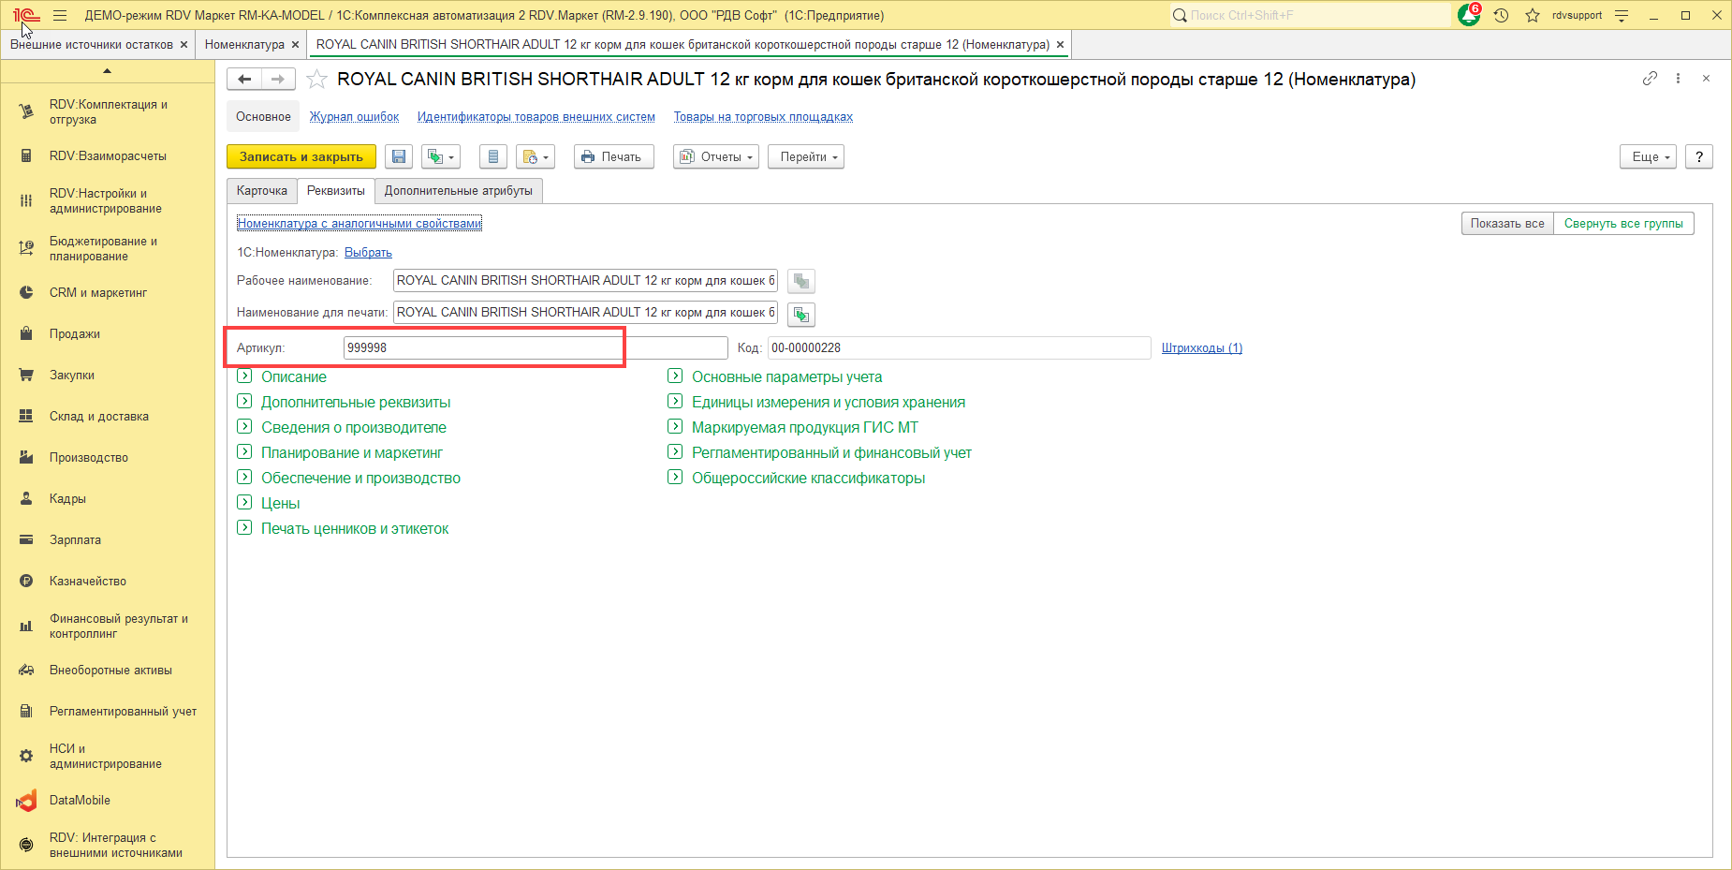Open the three-dot options menu of the form

point(1678,79)
